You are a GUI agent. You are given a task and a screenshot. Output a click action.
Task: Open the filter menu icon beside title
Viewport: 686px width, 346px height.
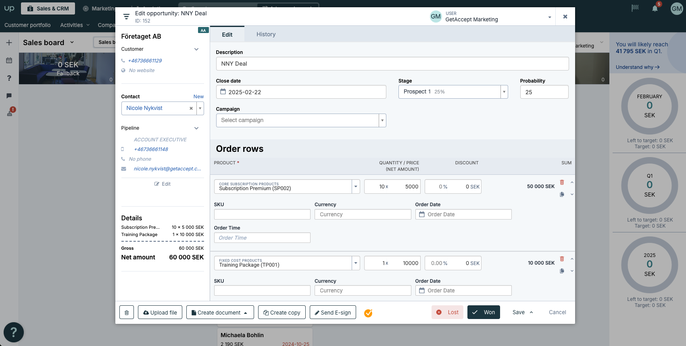(x=126, y=17)
